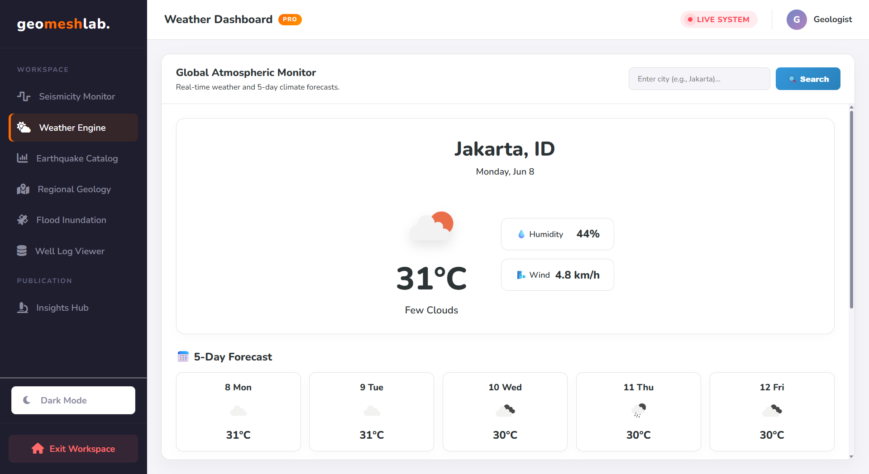
Task: Click the vertical scrollbar thumb
Action: [851, 209]
